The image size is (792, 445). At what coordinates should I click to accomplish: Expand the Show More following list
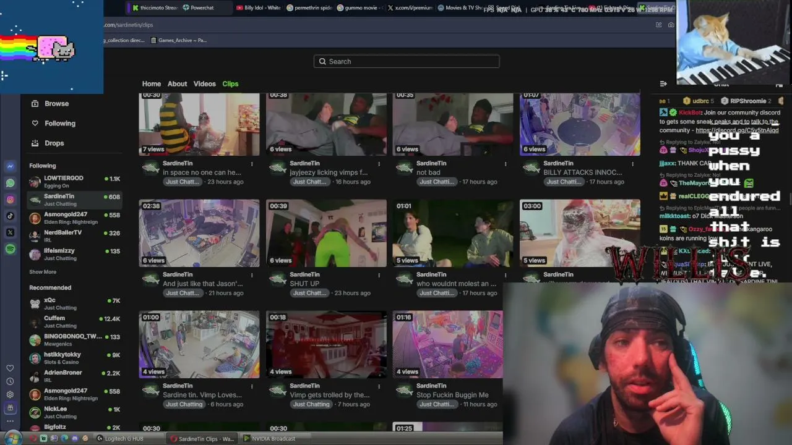(x=43, y=272)
